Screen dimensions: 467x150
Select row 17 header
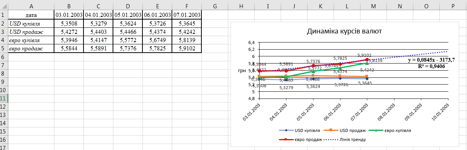tap(4, 147)
